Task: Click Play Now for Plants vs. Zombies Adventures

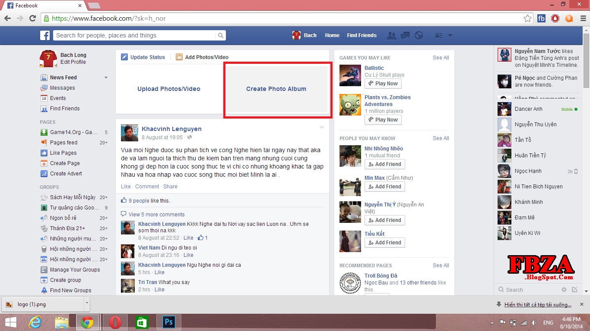Action: coord(383,120)
